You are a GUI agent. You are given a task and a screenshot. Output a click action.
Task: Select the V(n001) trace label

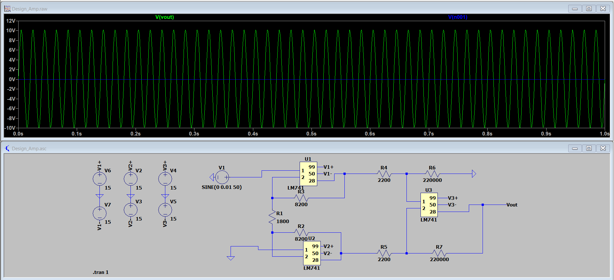pos(458,17)
